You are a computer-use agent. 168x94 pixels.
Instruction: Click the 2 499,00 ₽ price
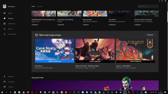click(61, 25)
